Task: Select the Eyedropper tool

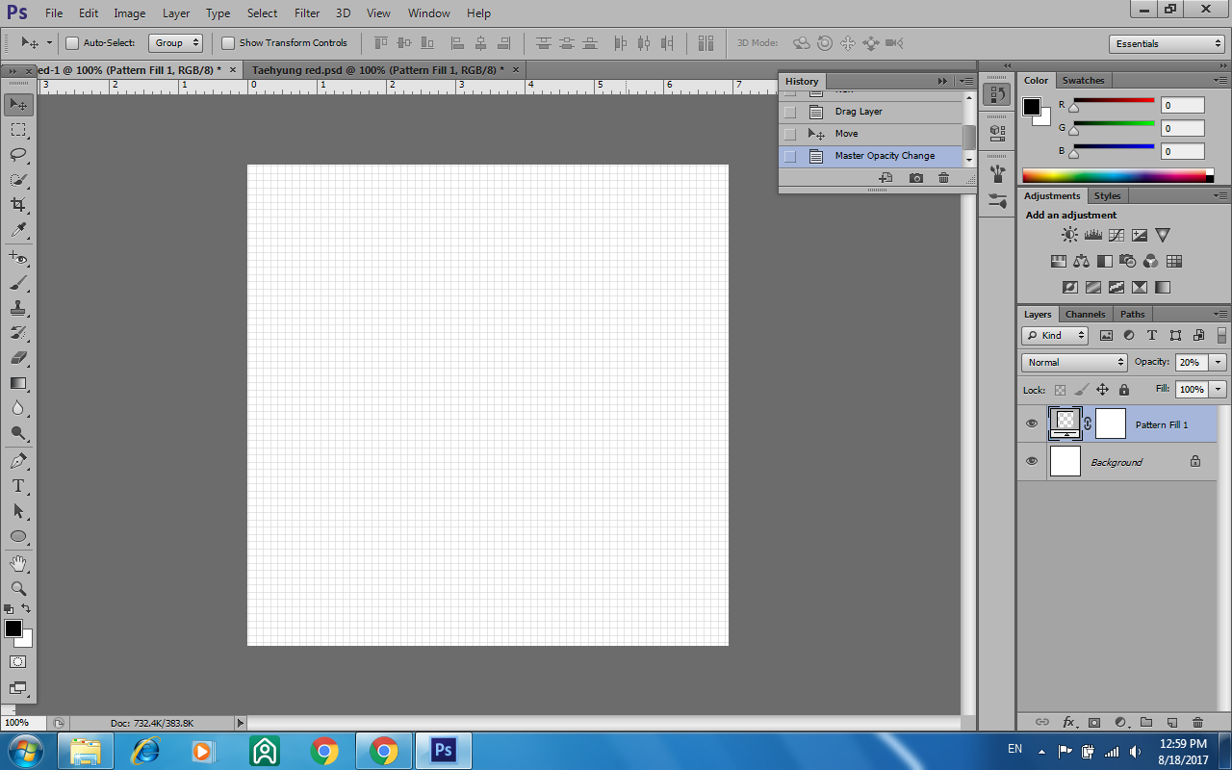Action: coord(18,230)
